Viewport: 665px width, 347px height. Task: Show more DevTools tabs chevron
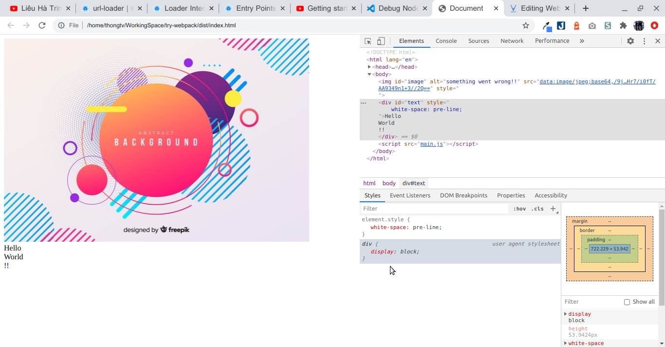582,41
